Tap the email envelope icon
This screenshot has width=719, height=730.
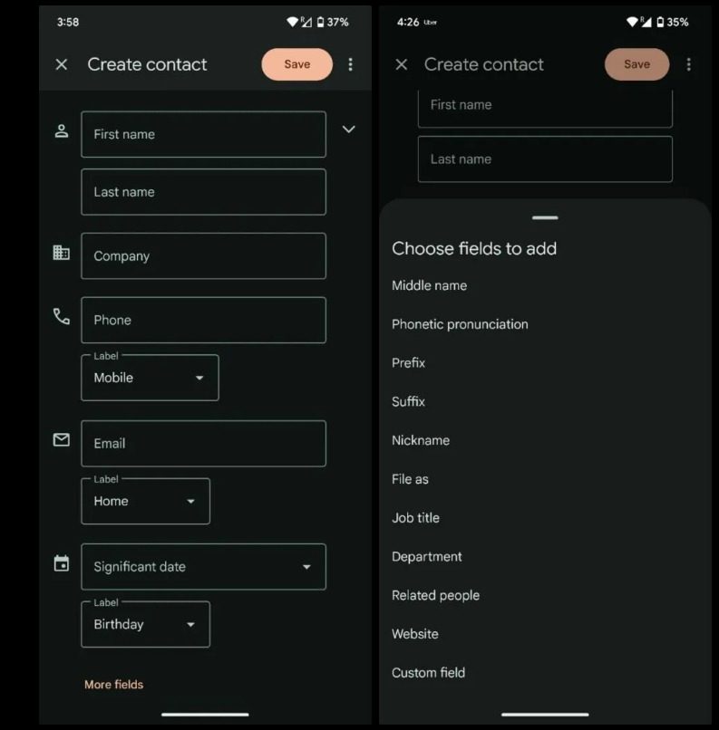pos(62,440)
